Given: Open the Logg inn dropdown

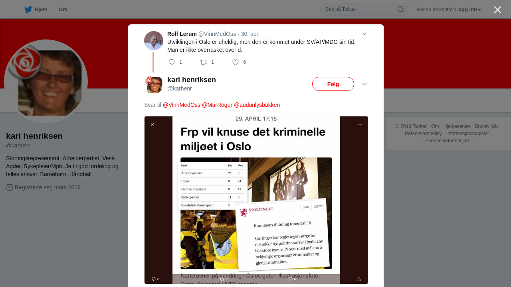Looking at the screenshot, I should click(468, 10).
